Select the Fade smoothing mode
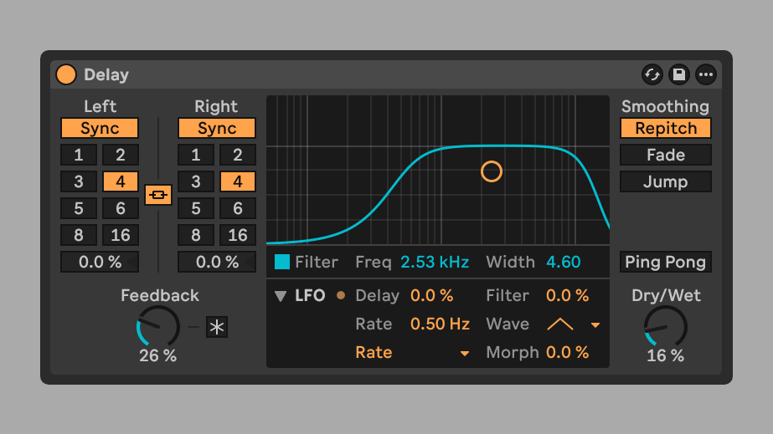The width and height of the screenshot is (773, 434). click(x=666, y=155)
